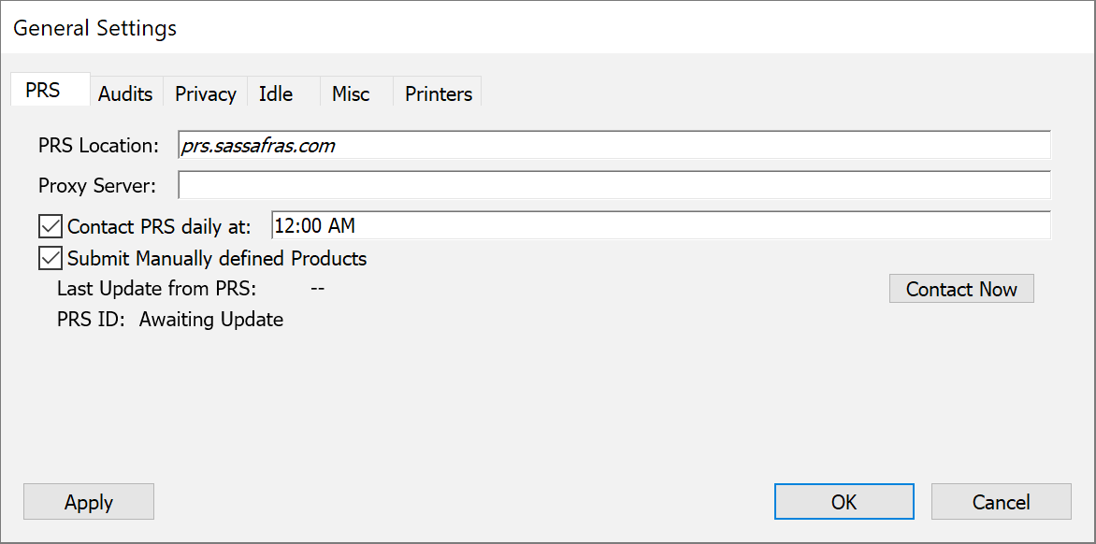This screenshot has height=544, width=1096.
Task: Confirm settings with the OK button
Action: (844, 502)
